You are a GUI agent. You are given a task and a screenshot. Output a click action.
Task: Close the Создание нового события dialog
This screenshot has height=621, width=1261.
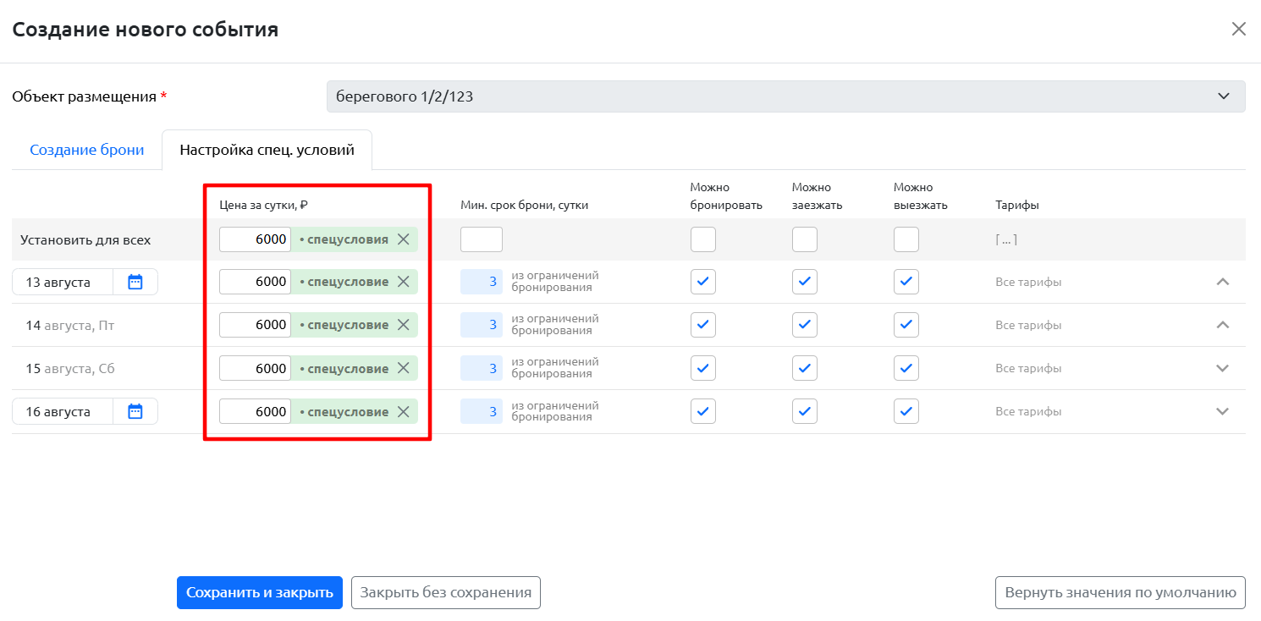click(1239, 29)
